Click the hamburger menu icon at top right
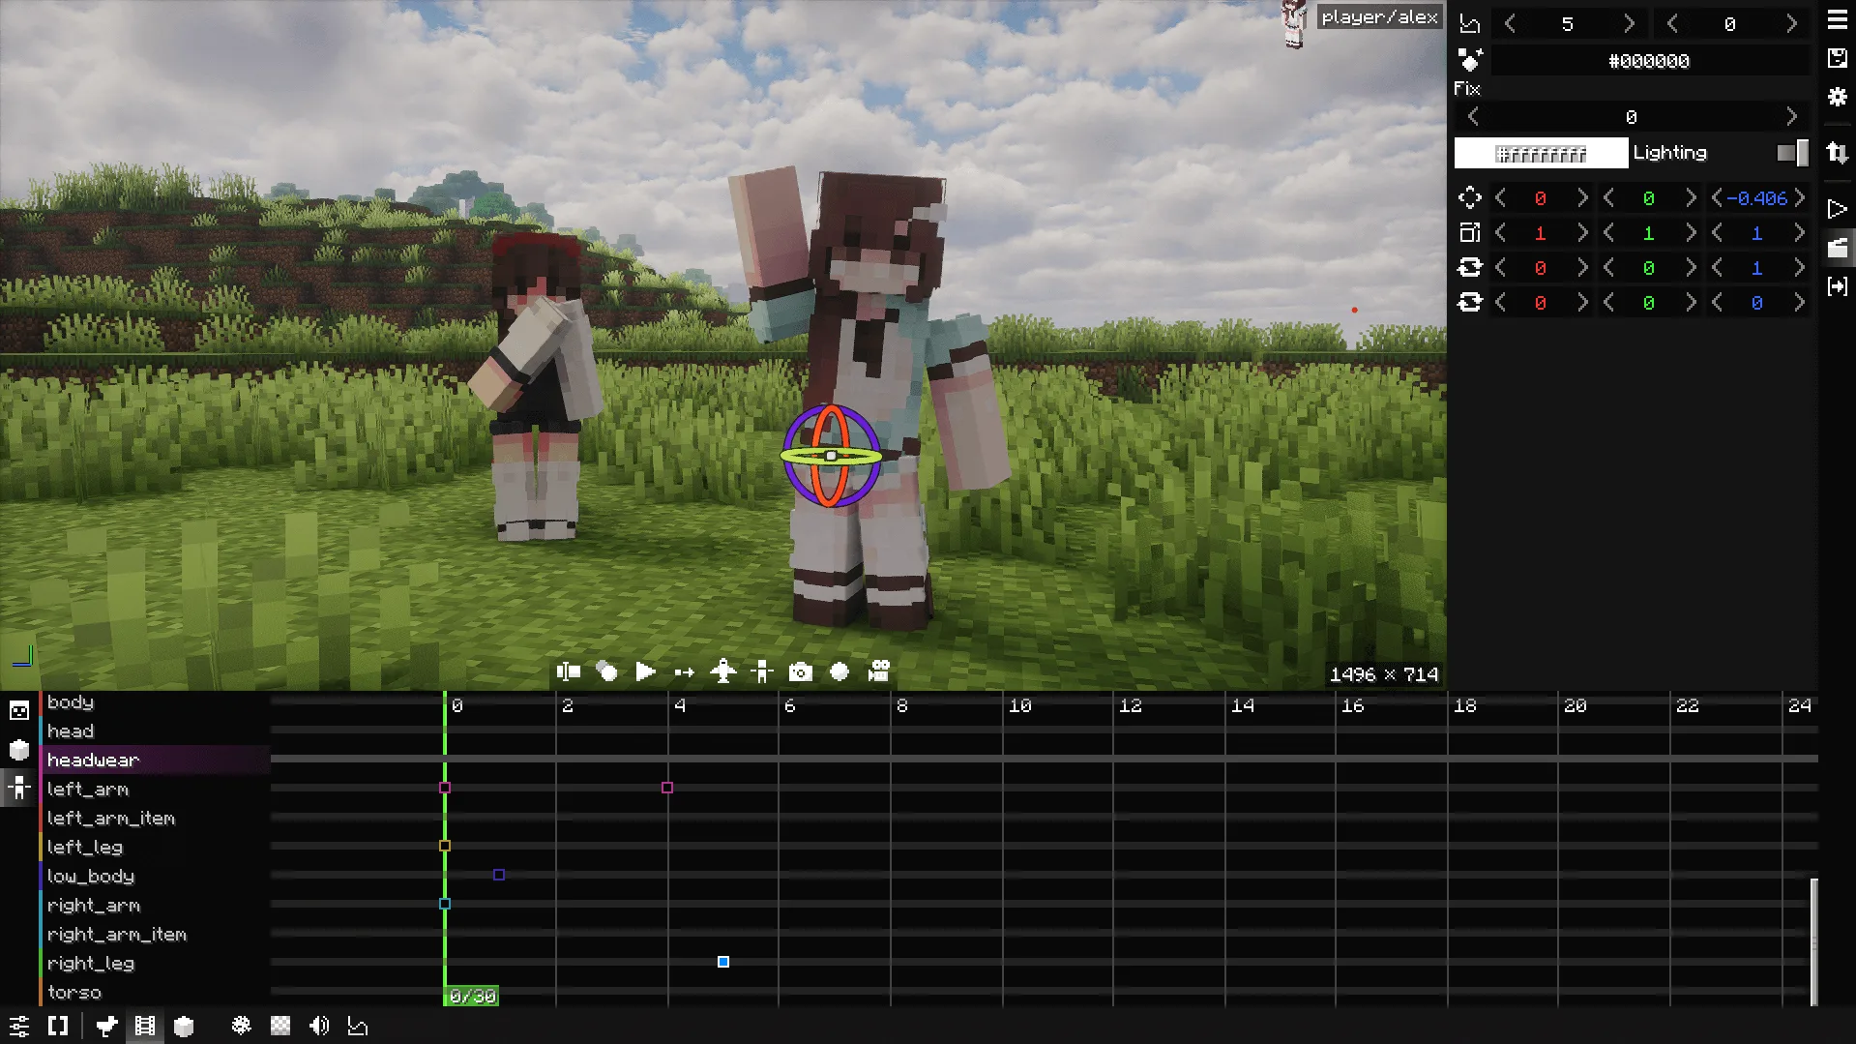Image resolution: width=1856 pixels, height=1044 pixels. [x=1838, y=21]
